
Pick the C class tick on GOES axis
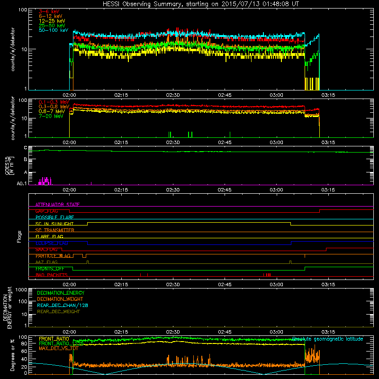(x=26, y=148)
